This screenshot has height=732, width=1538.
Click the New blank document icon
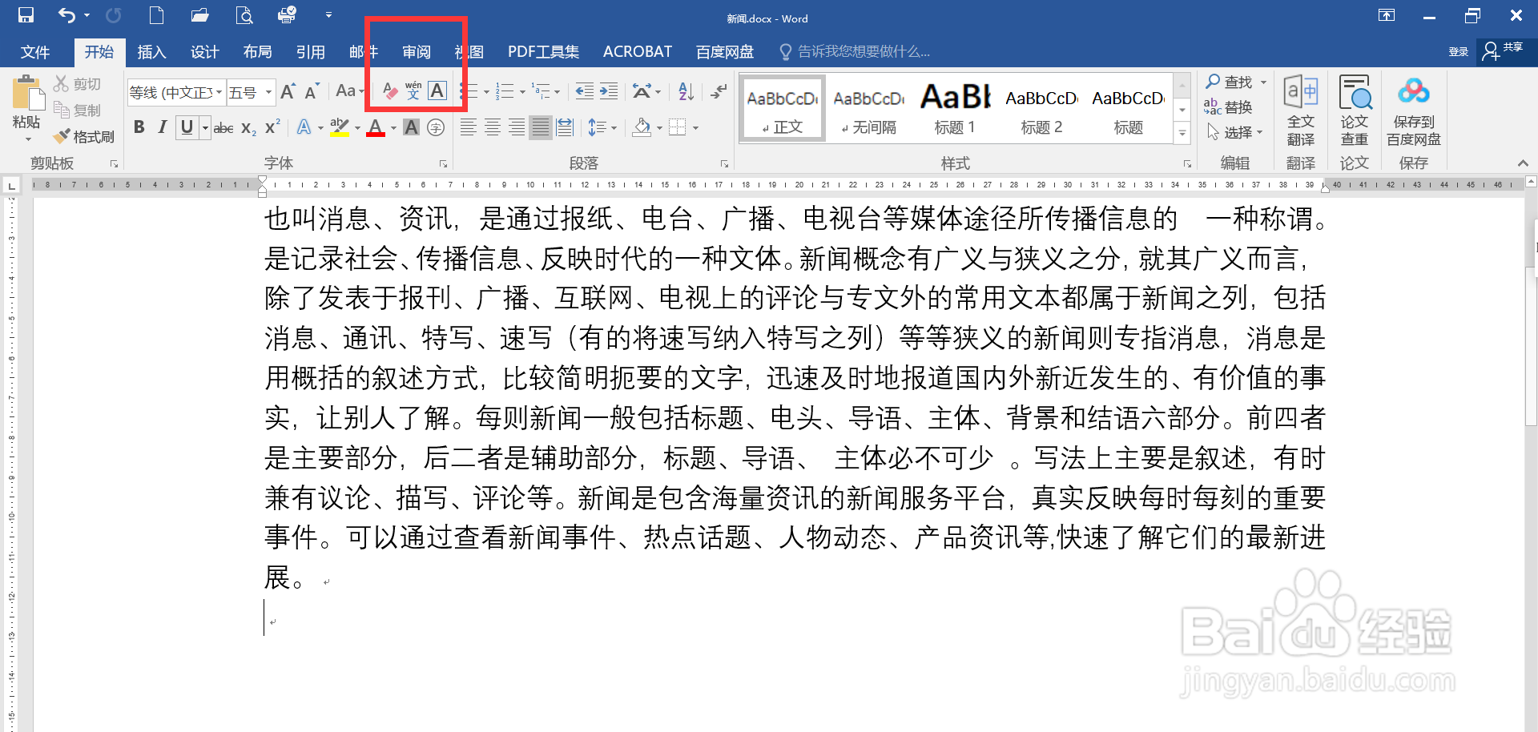click(156, 15)
